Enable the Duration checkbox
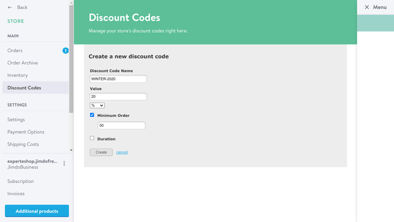The width and height of the screenshot is (394, 222). [x=92, y=138]
